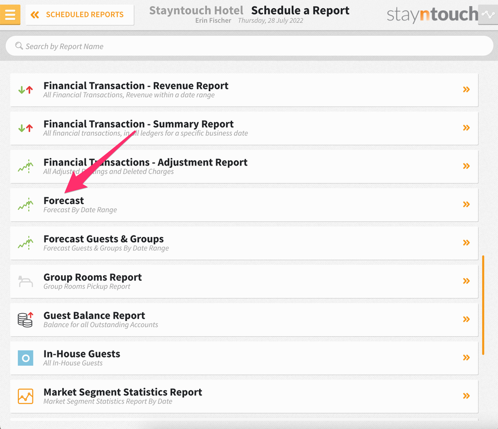
Task: Click 'All In-House Guests' description
Action: (x=73, y=363)
